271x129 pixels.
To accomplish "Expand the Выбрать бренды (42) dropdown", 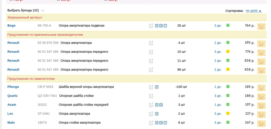I will pos(26,10).
